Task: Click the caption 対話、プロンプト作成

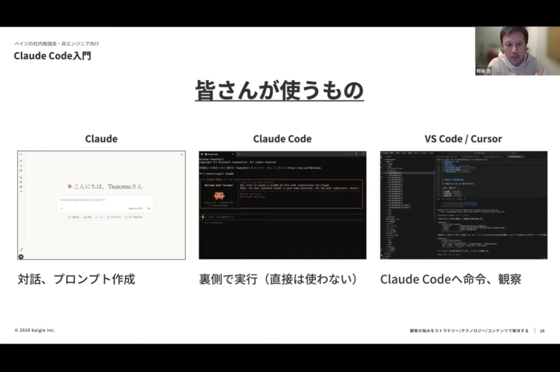Action: [76, 279]
